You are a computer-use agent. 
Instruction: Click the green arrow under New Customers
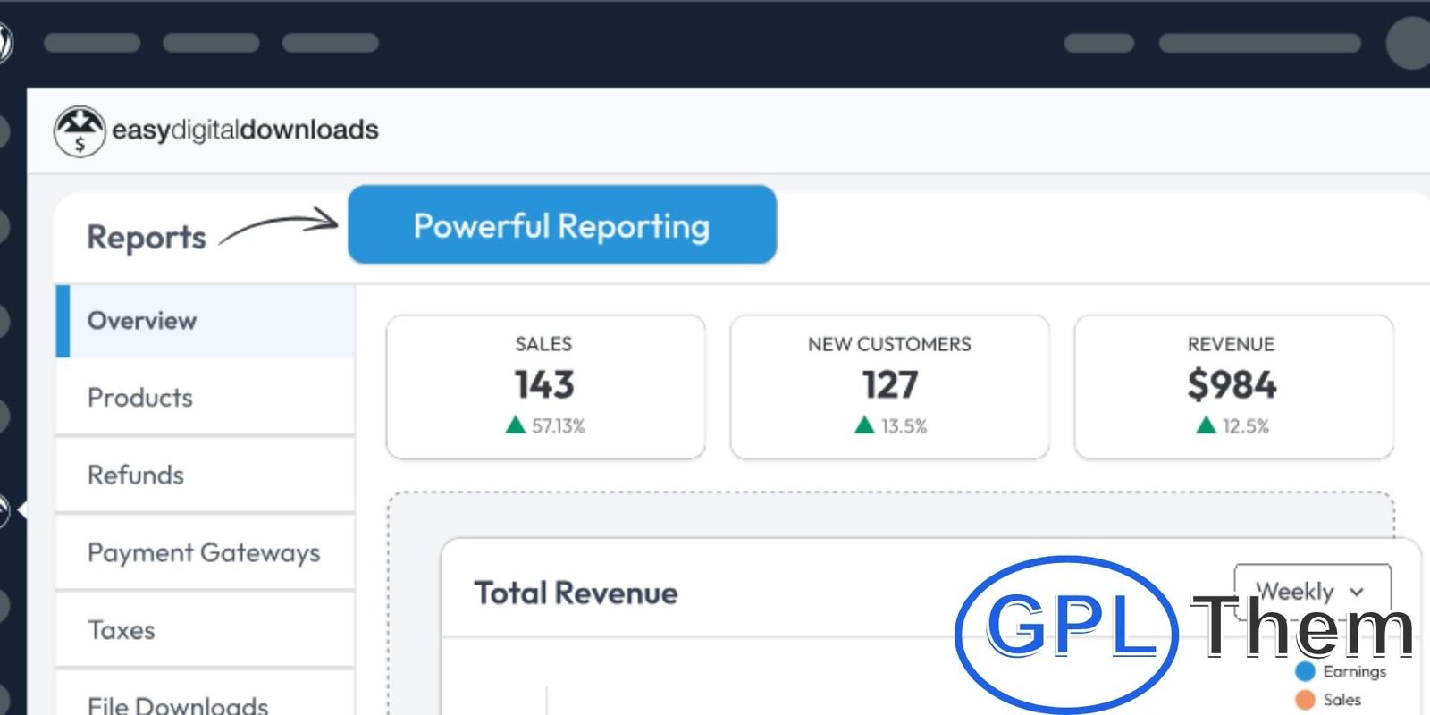pos(864,425)
